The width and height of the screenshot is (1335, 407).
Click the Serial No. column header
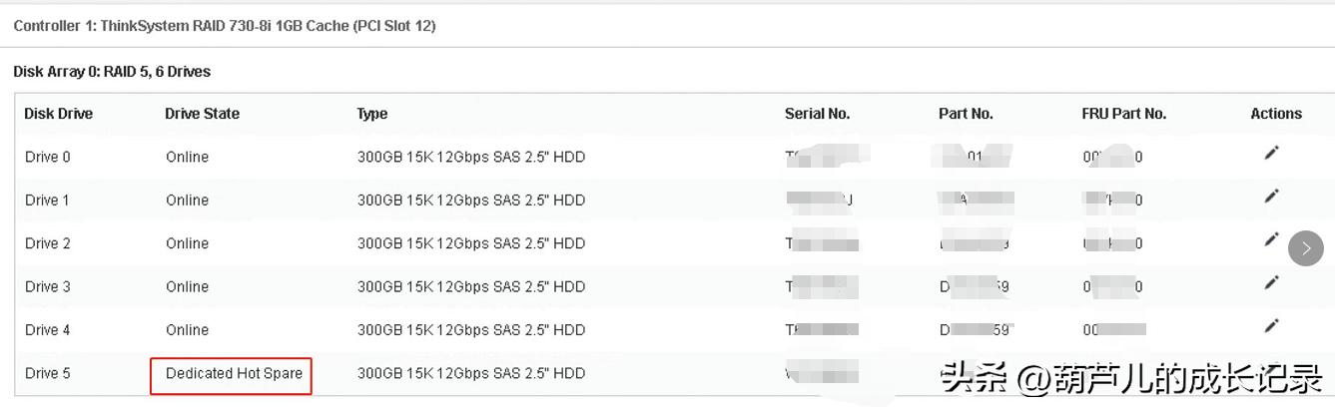click(x=818, y=114)
